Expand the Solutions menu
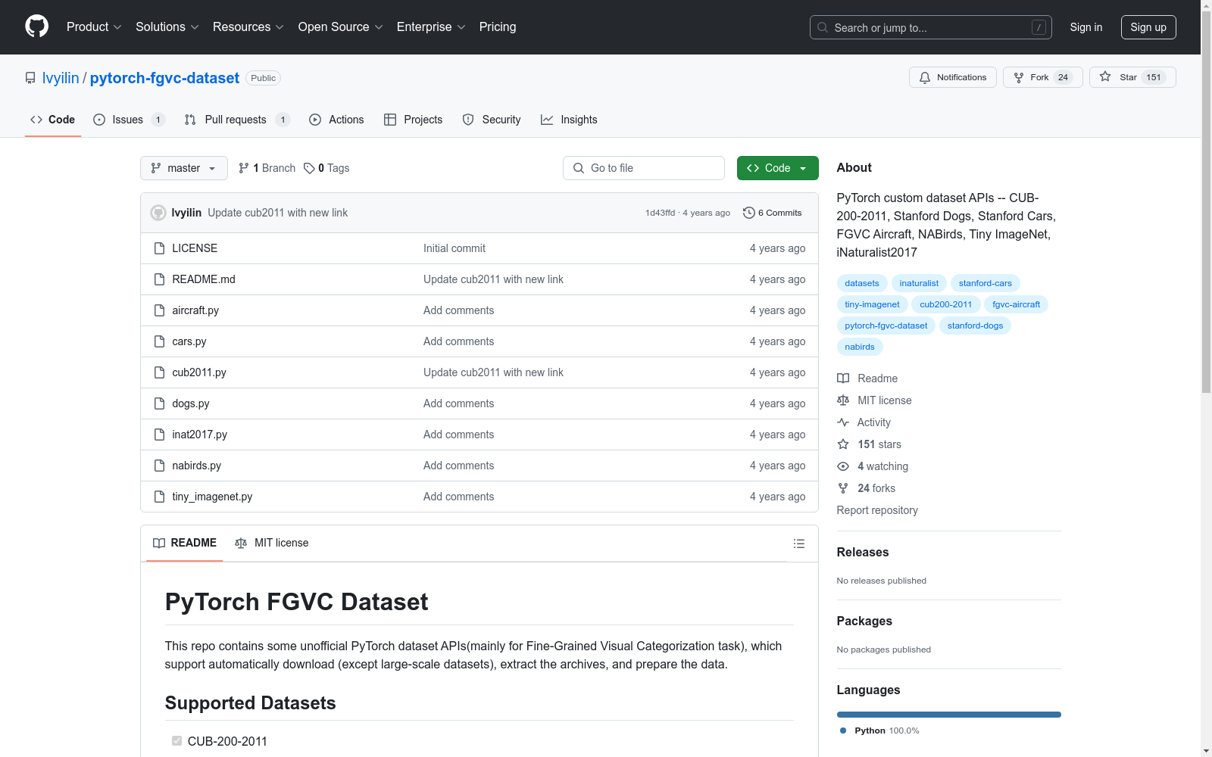1212x757 pixels. coord(167,26)
